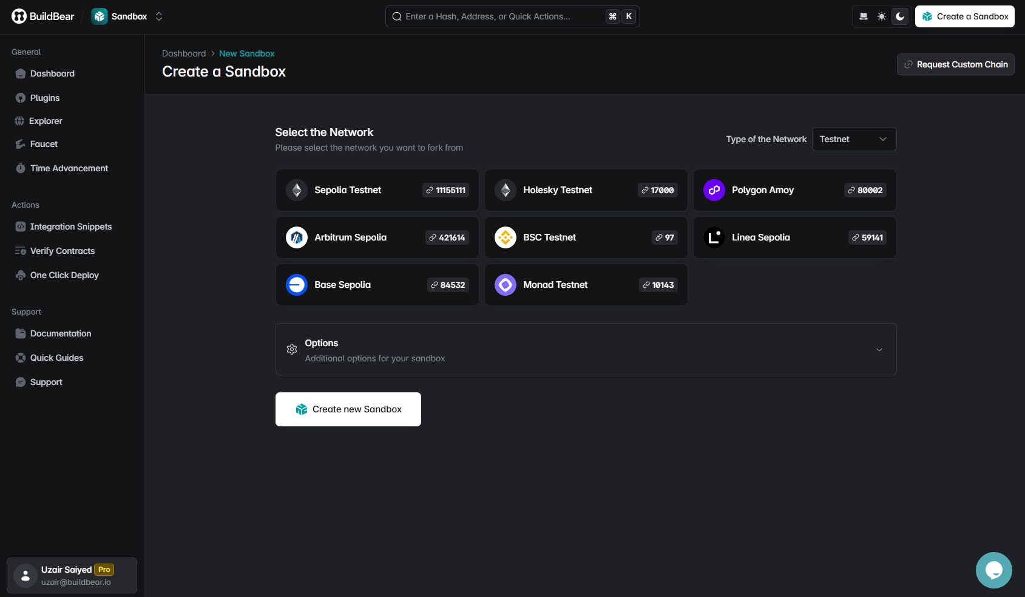Click chain ID 421614 badge

coord(447,237)
